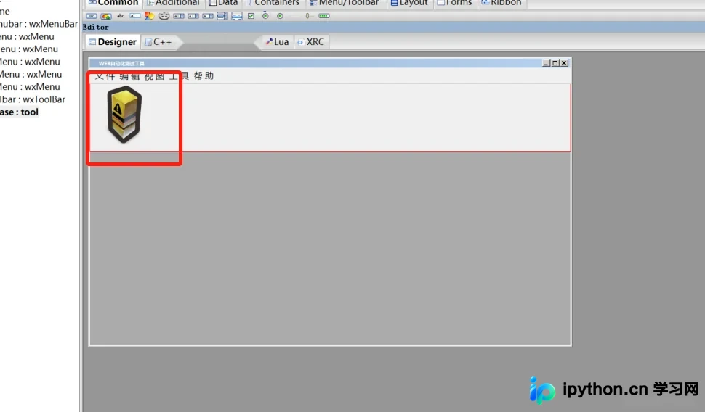Choose the wxAnimationCtrl film reel icon

tap(164, 16)
